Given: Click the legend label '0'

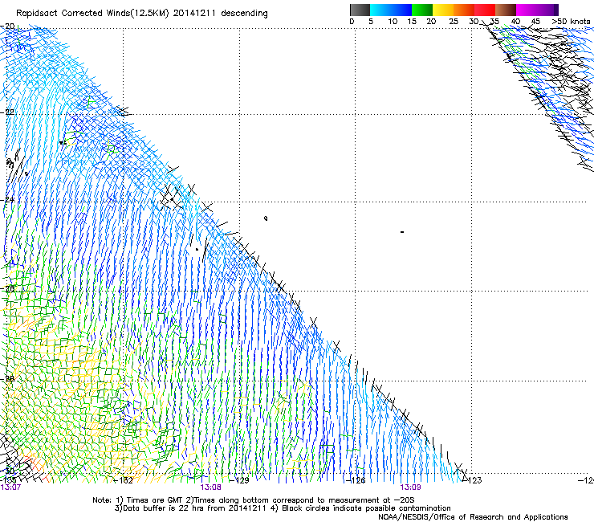Looking at the screenshot, I should click(x=352, y=22).
